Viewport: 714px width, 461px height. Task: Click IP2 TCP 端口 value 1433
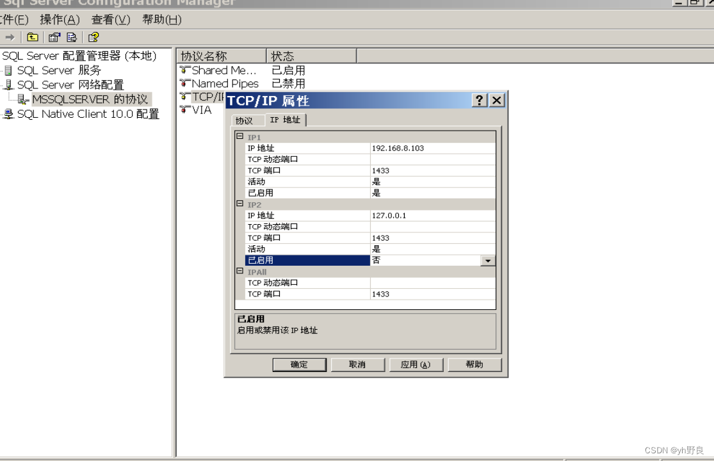(433, 238)
